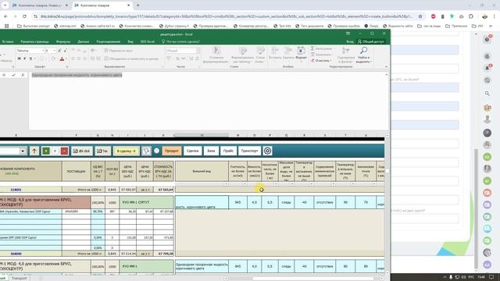Bookmark the page with the star icon
This screenshot has height=281, width=500.
[420, 16]
